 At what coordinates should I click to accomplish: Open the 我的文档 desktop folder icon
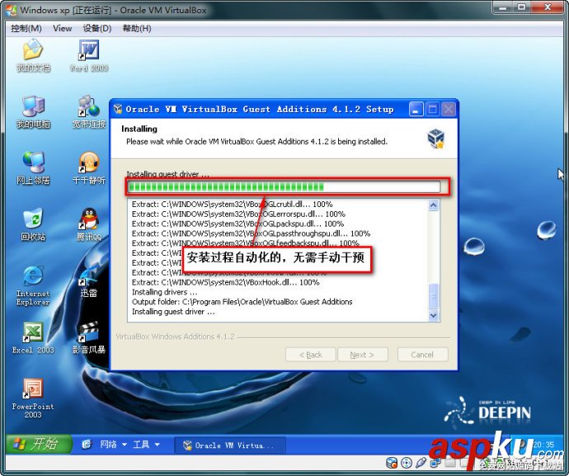click(33, 55)
